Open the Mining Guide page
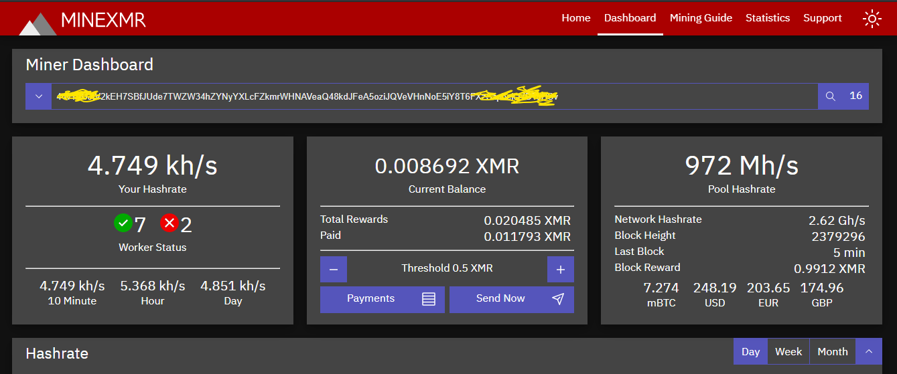 (701, 18)
